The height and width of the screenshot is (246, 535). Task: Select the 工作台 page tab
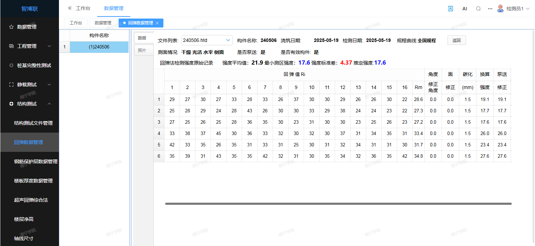click(x=76, y=23)
